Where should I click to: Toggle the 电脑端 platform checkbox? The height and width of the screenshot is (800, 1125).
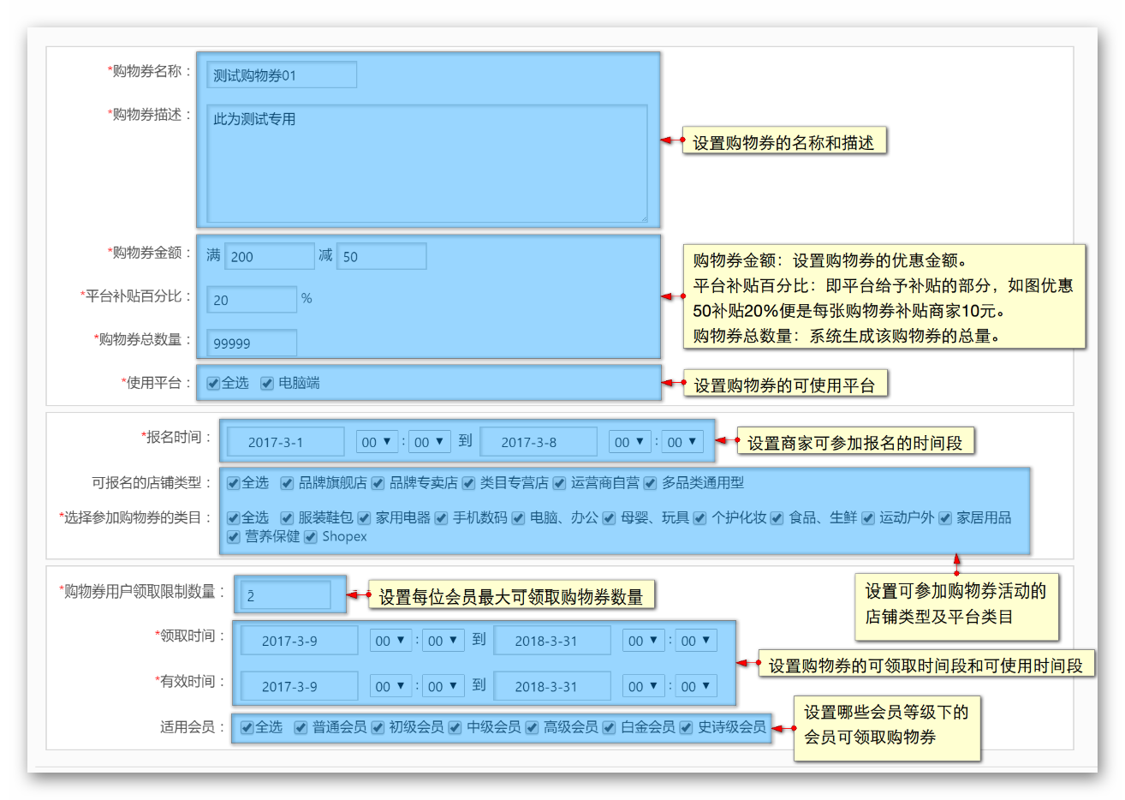coord(267,383)
